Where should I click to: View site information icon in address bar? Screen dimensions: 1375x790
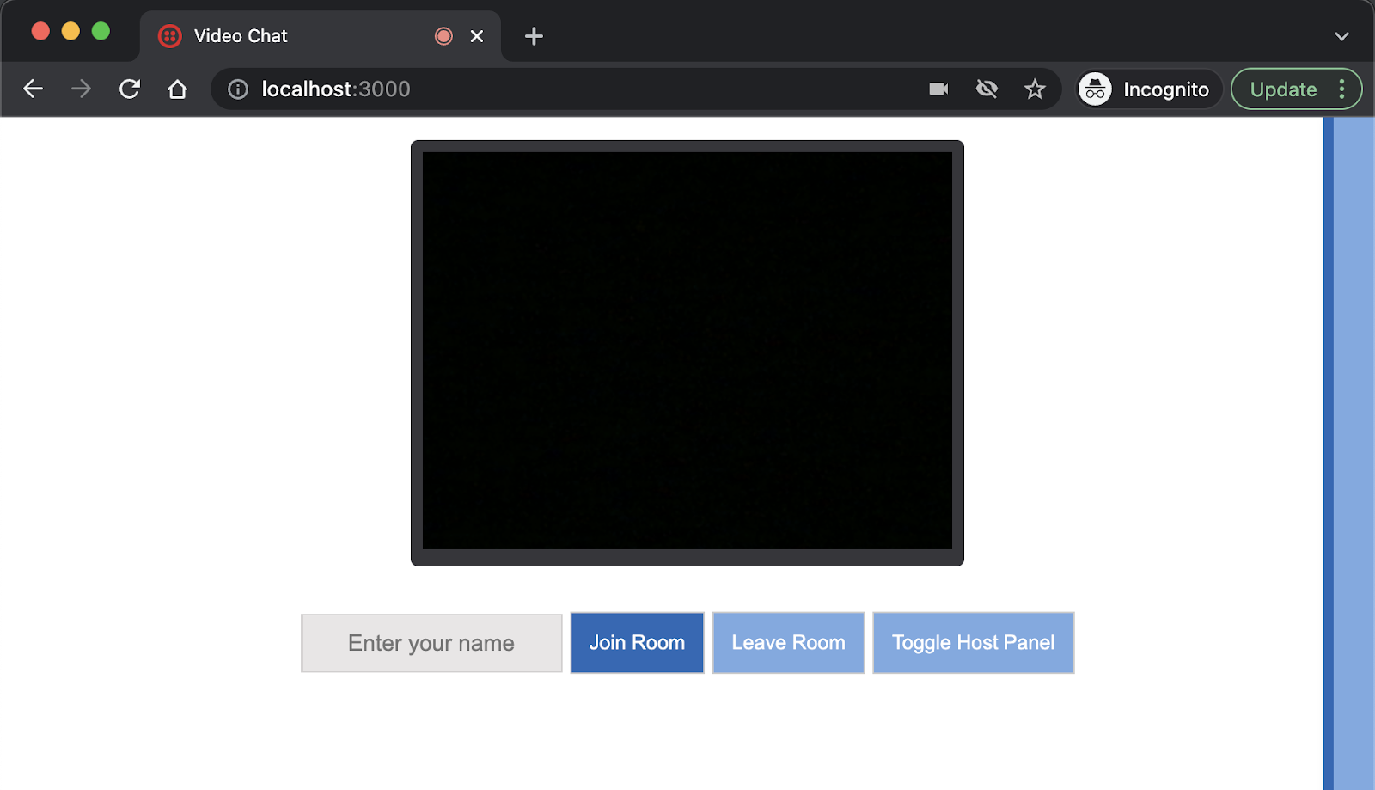238,89
